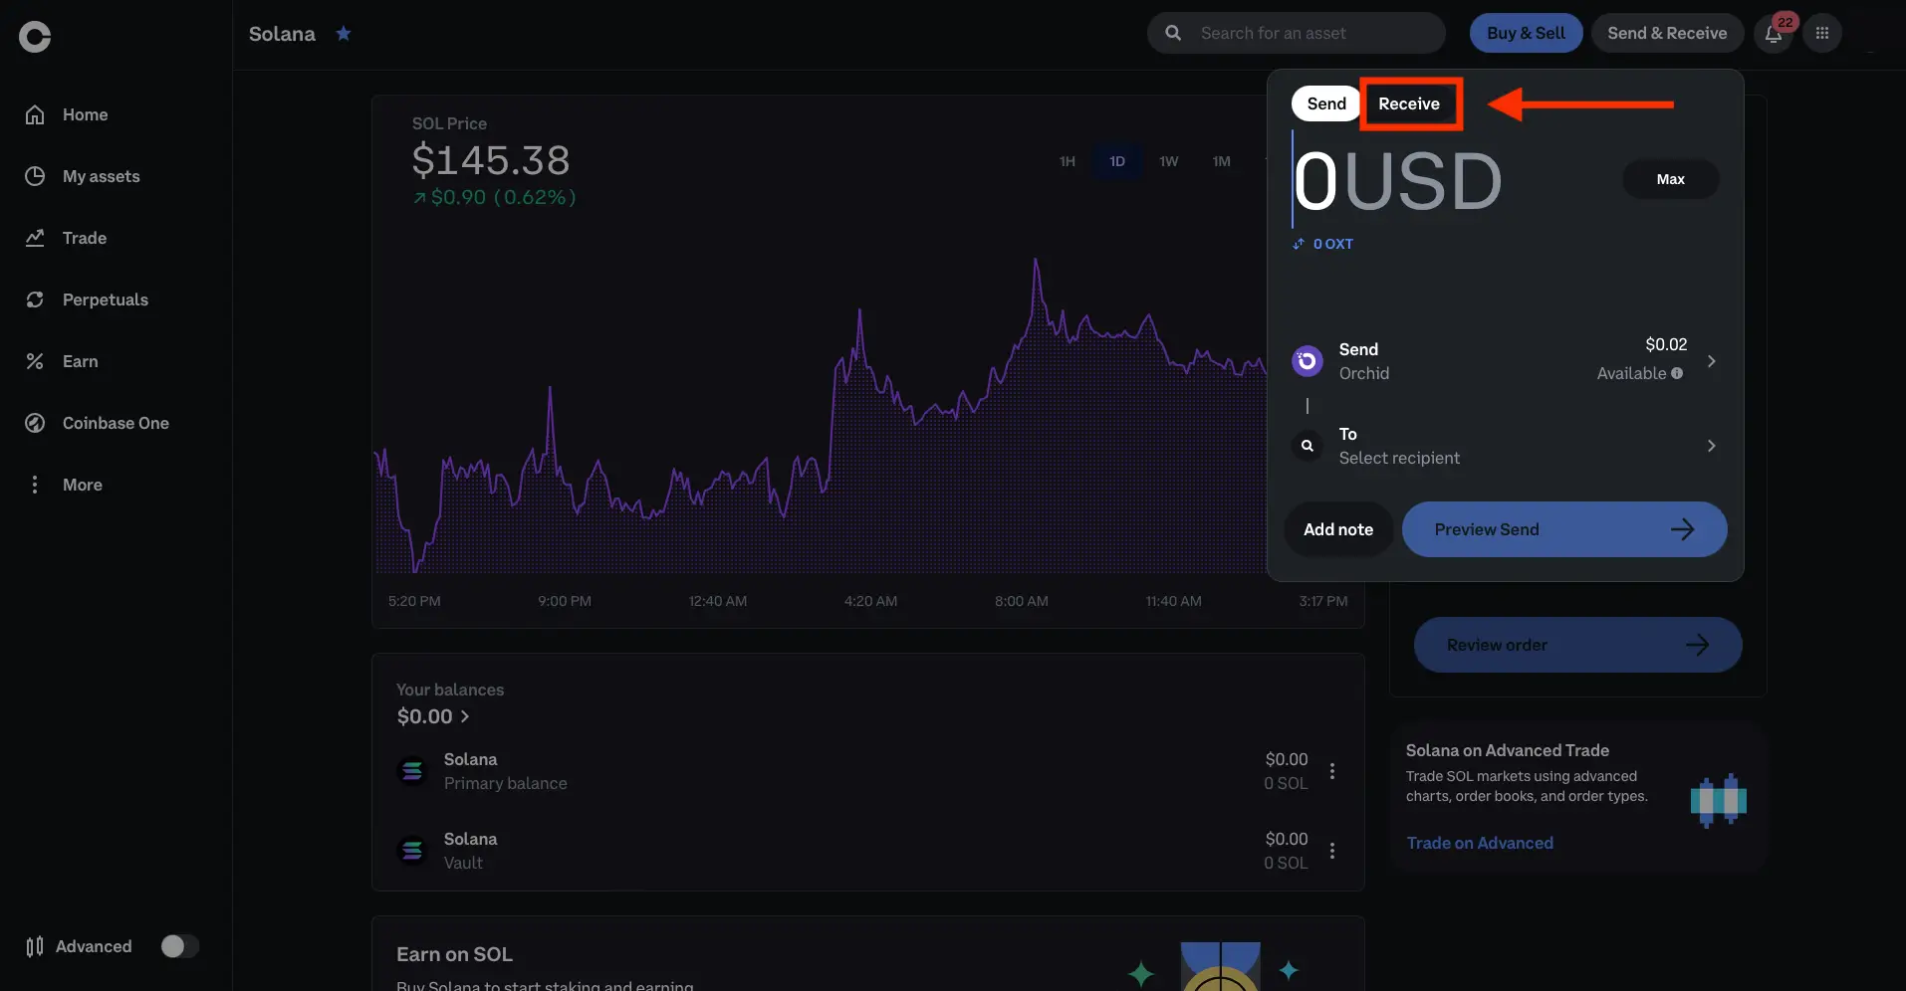Click the Solana Vault row

(x=868, y=851)
